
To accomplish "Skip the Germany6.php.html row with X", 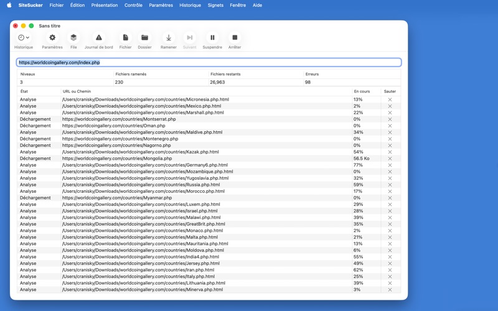I will coord(390,165).
